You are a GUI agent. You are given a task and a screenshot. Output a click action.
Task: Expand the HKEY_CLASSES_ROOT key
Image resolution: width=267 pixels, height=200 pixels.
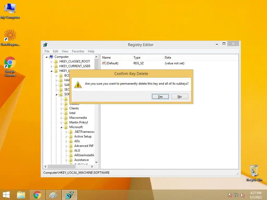[51, 62]
